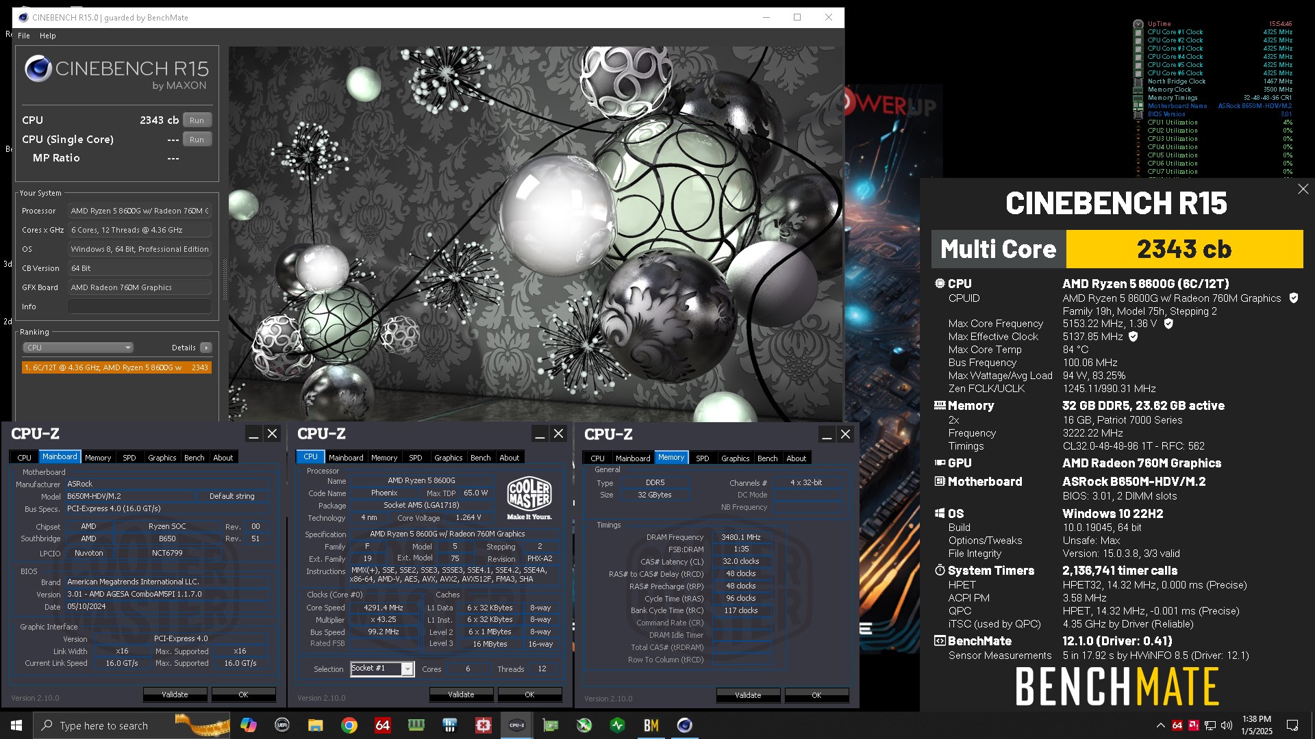The image size is (1315, 739).
Task: Switch to the Cinebench taskbar icon
Action: pyautogui.click(x=685, y=725)
